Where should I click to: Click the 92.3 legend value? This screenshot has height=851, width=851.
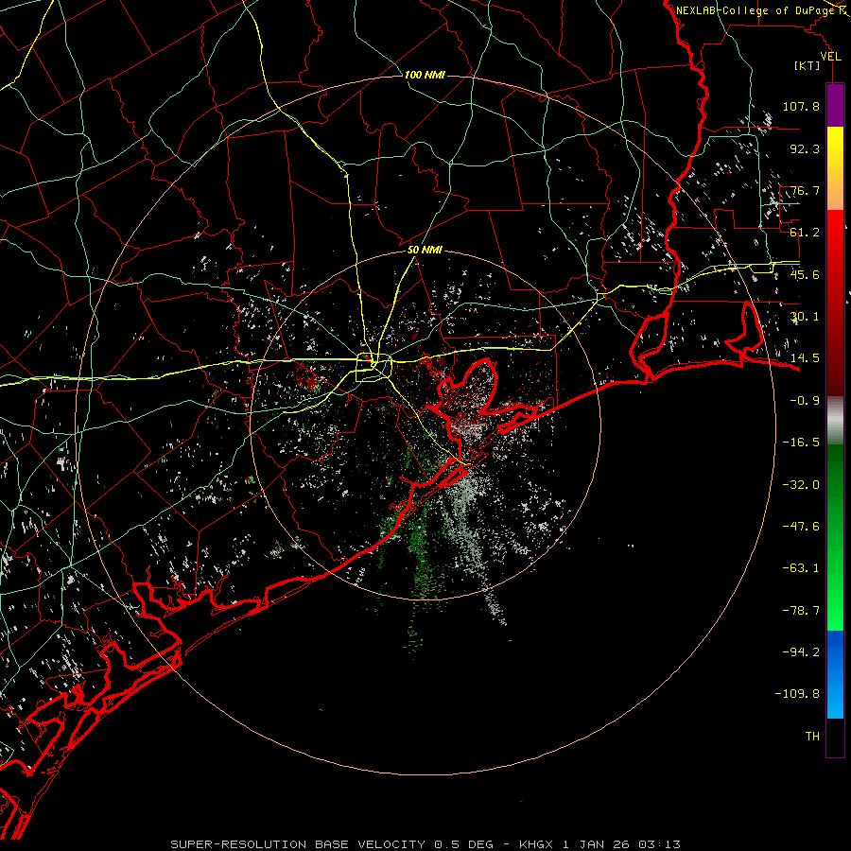(805, 148)
